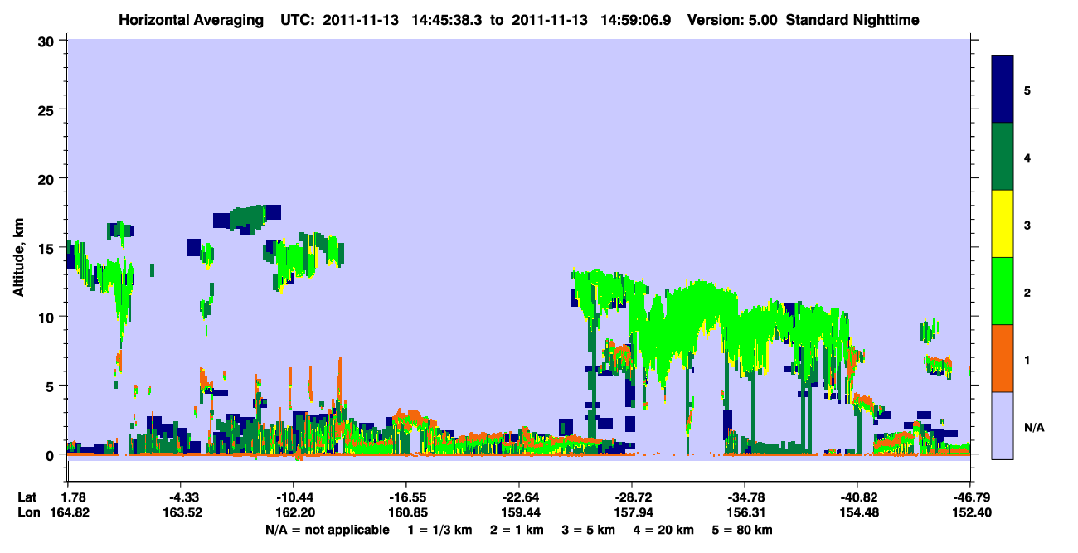Click the dark green 20 km legend swatch
The image size is (1078, 553).
tap(1003, 157)
